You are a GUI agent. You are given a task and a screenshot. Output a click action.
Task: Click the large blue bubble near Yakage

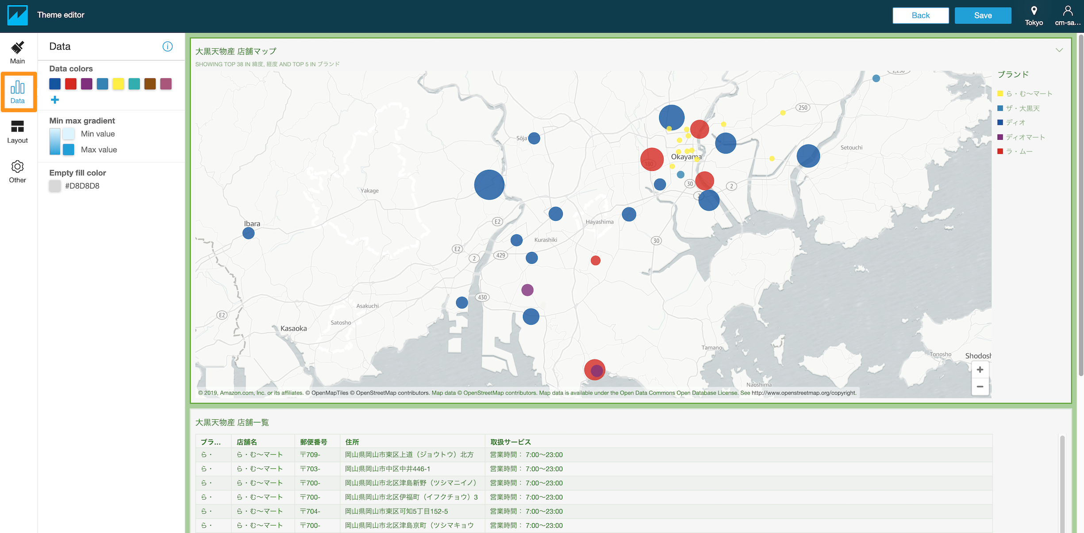click(x=489, y=185)
